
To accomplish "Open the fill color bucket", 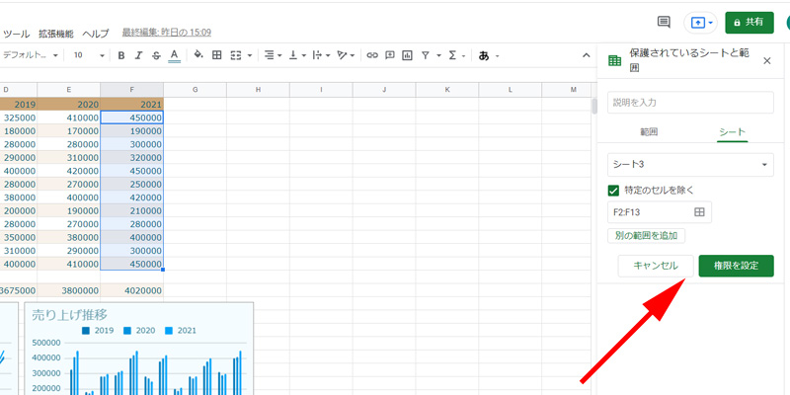I will click(x=198, y=55).
